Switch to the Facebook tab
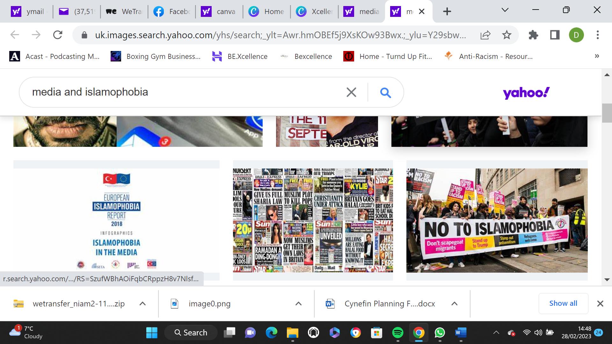Viewport: 612px width, 344px height. click(x=172, y=12)
